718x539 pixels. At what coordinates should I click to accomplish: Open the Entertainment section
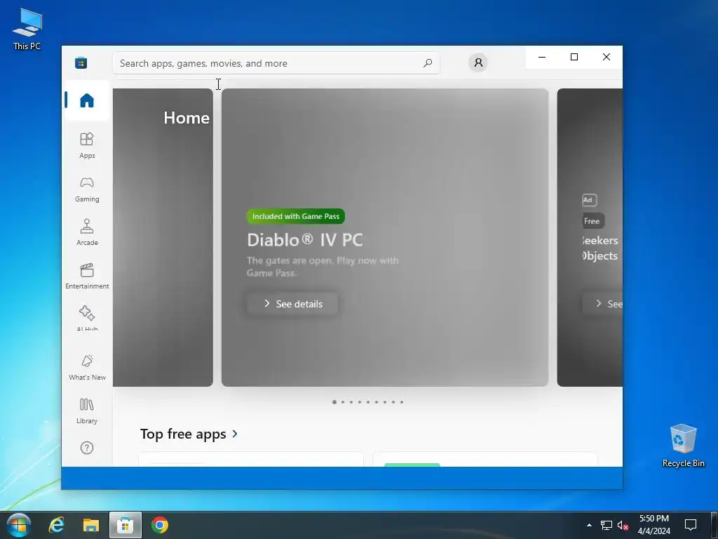[87, 276]
